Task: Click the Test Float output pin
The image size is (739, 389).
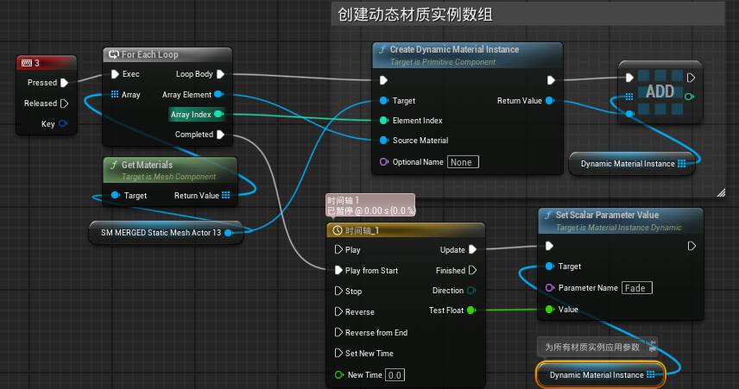Action: 471,311
